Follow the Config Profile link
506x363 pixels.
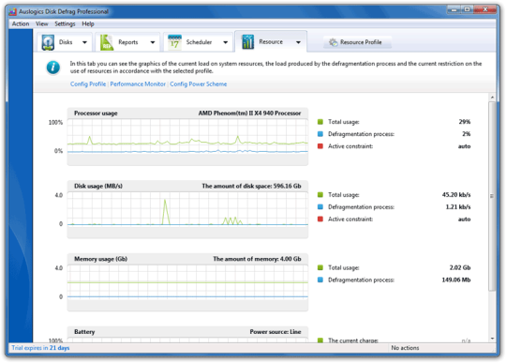[x=88, y=84]
